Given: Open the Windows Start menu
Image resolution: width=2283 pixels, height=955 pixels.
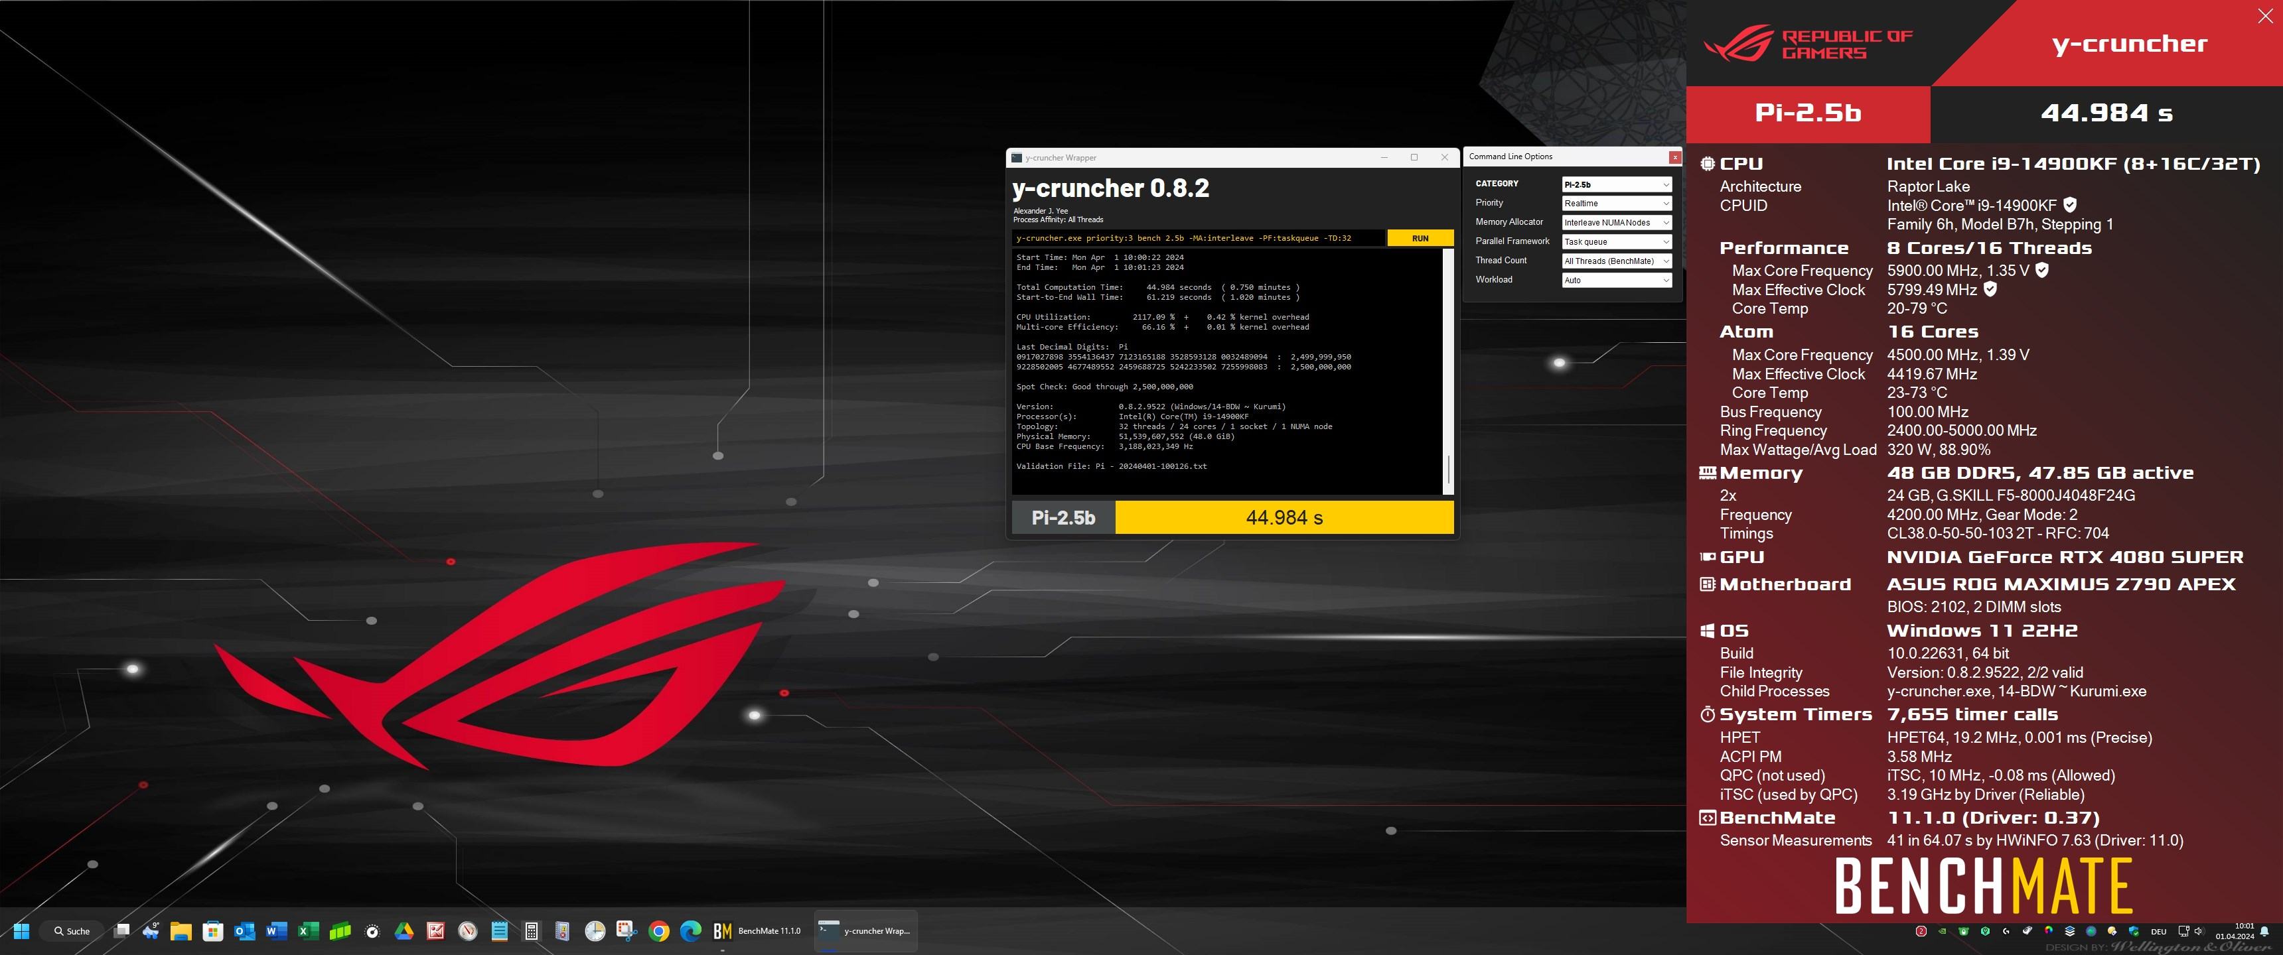Looking at the screenshot, I should coord(21,930).
